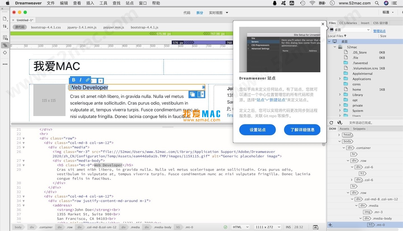Insert hyperlink using the chain icon
The height and width of the screenshot is (231, 403).
(87, 80)
